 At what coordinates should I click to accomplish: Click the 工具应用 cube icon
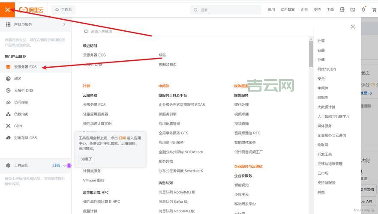pyautogui.click(x=8, y=165)
